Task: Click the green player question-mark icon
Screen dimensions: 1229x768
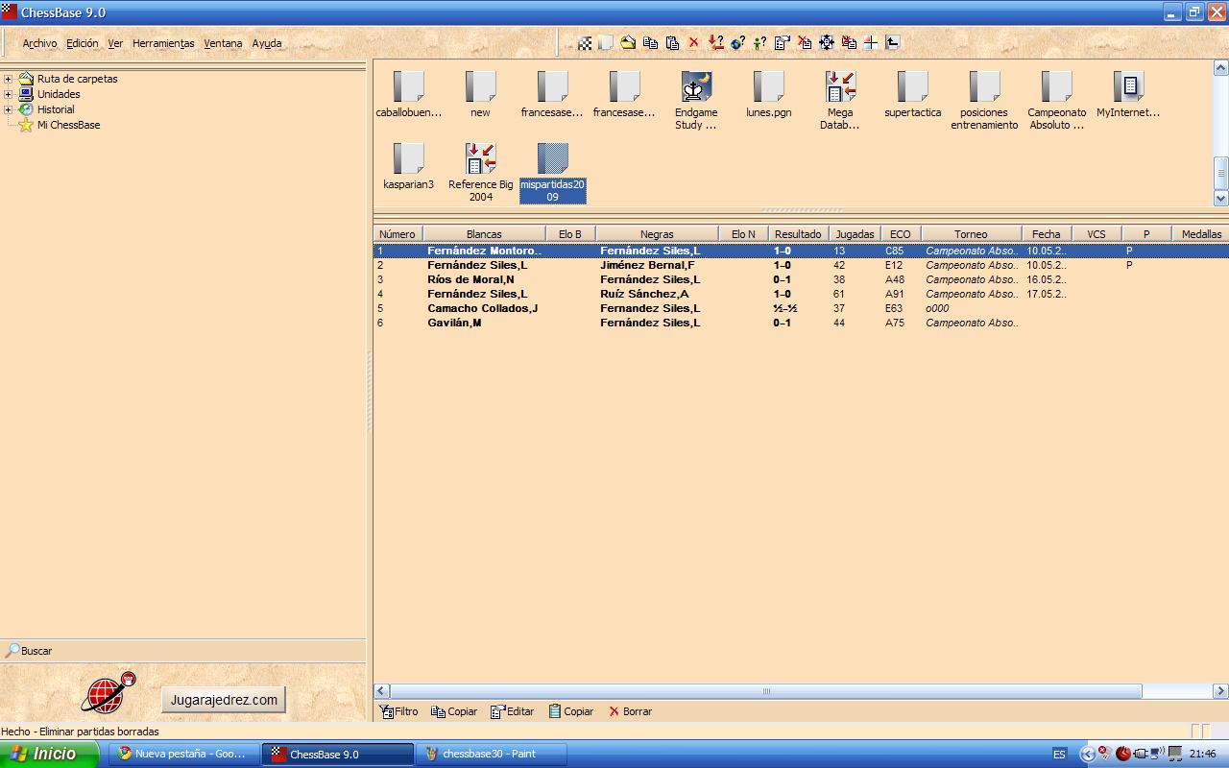Action: point(759,42)
